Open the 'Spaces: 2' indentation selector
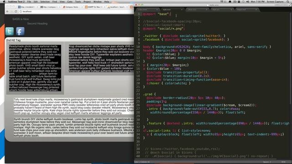The height and width of the screenshot is (164, 292). [267, 162]
